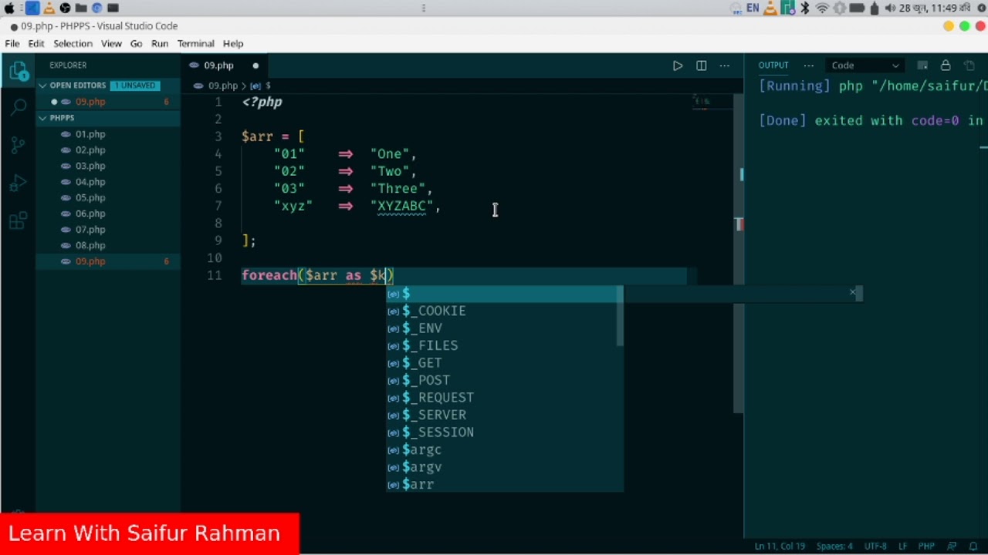The image size is (988, 555).
Task: Open the output log in editor
Action: (970, 66)
